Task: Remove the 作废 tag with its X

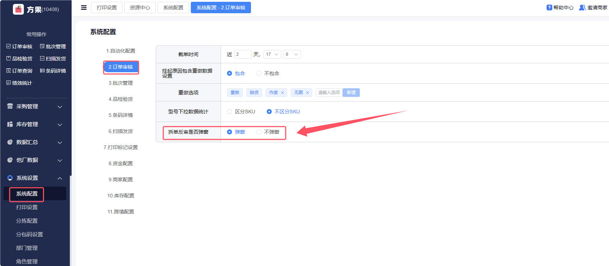Action: point(282,93)
